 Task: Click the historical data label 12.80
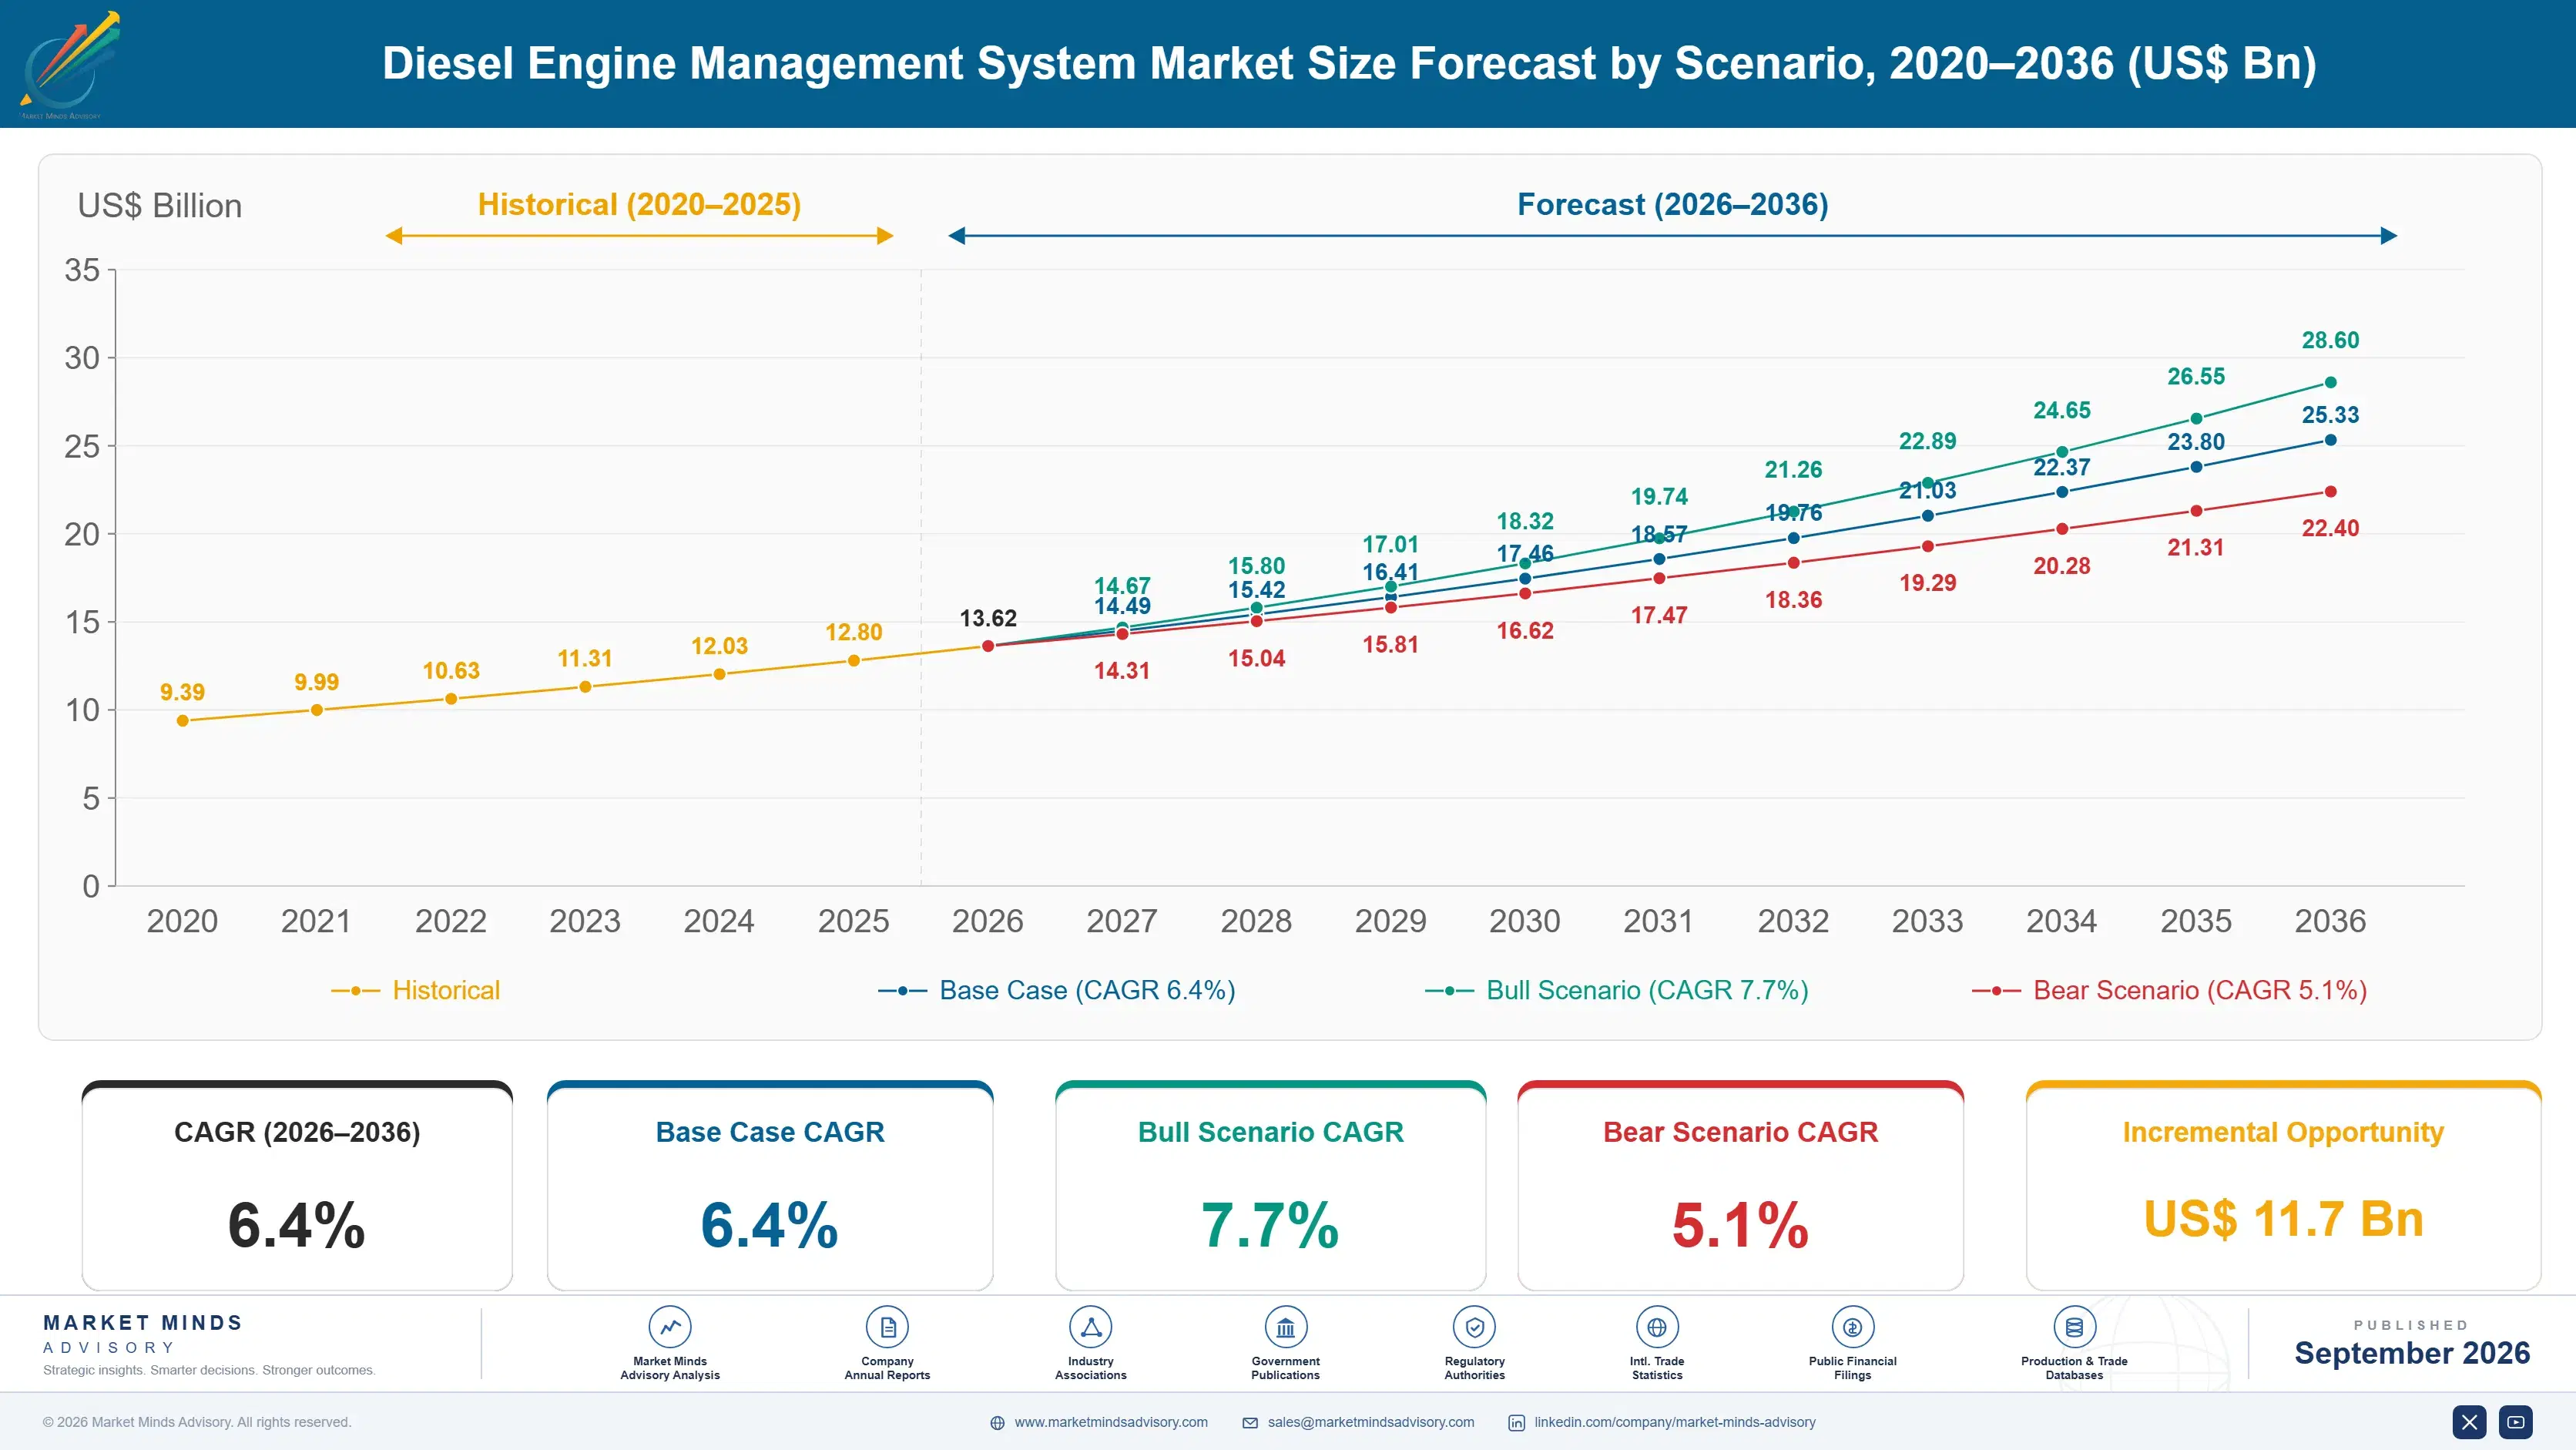[853, 632]
